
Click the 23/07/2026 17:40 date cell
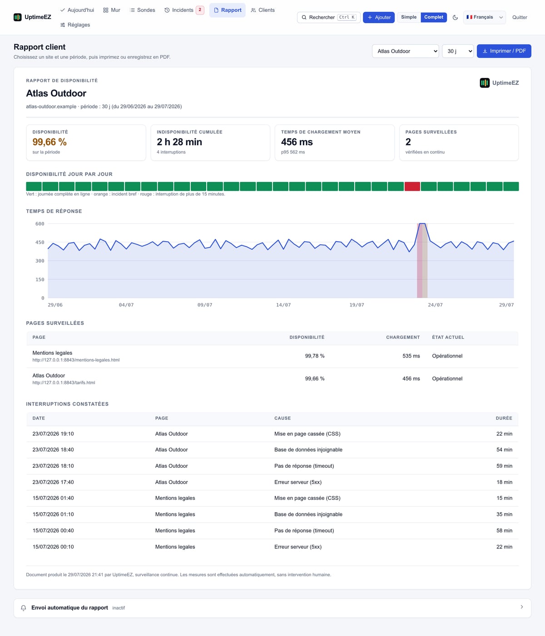(x=53, y=482)
